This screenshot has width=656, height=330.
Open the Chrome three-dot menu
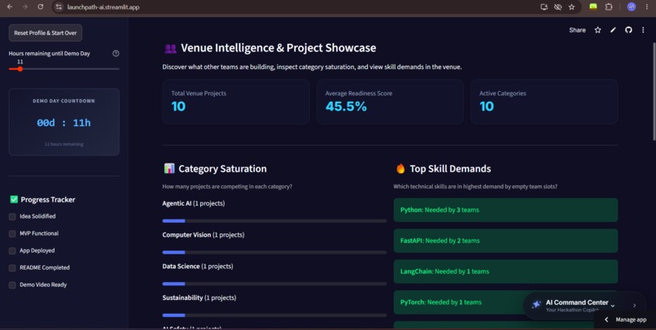(647, 7)
